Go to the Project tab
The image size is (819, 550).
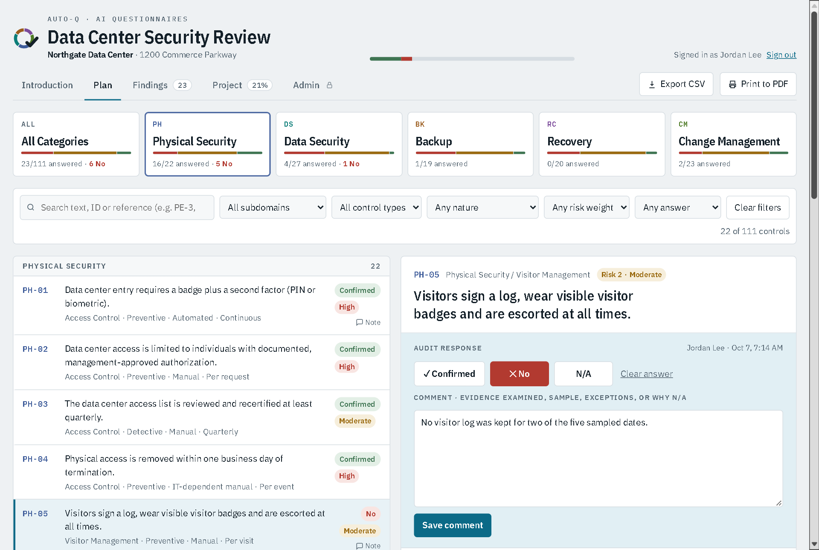tap(242, 85)
